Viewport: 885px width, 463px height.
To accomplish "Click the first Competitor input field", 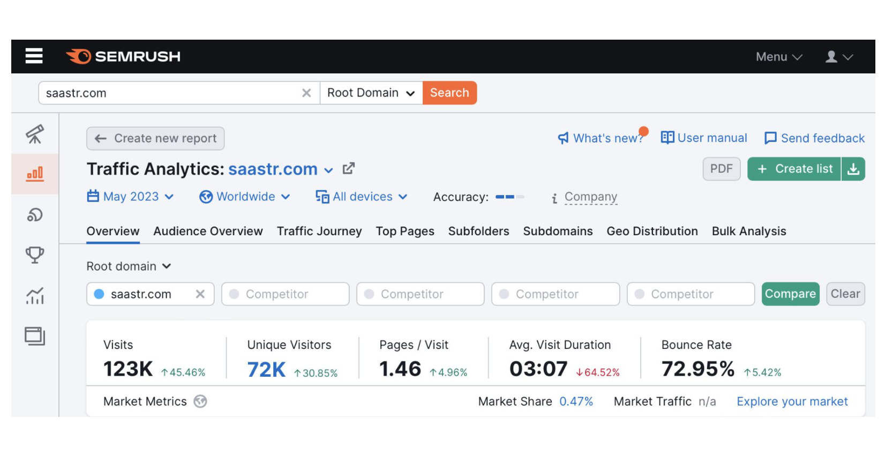I will click(x=286, y=294).
